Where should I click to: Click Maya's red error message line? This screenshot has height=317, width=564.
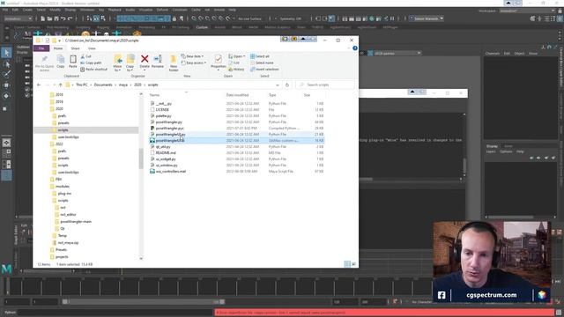coord(384,313)
